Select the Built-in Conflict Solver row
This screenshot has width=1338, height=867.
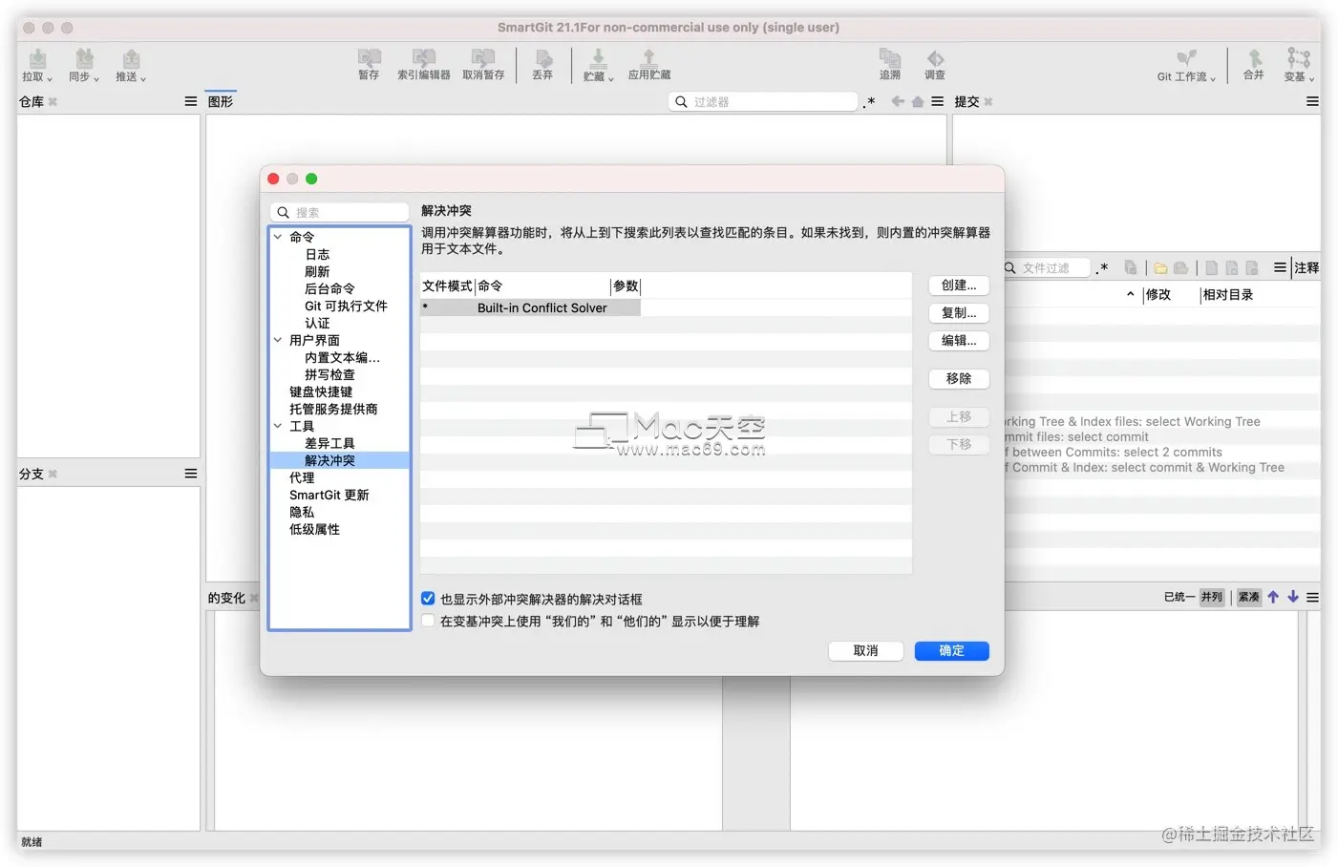point(530,307)
